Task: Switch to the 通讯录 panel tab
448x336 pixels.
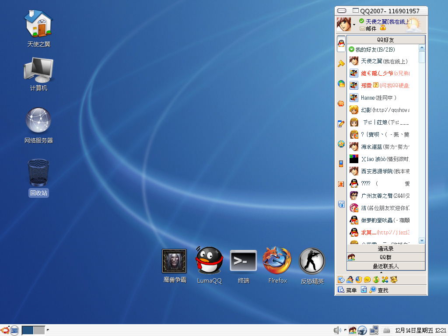Action: coord(386,248)
